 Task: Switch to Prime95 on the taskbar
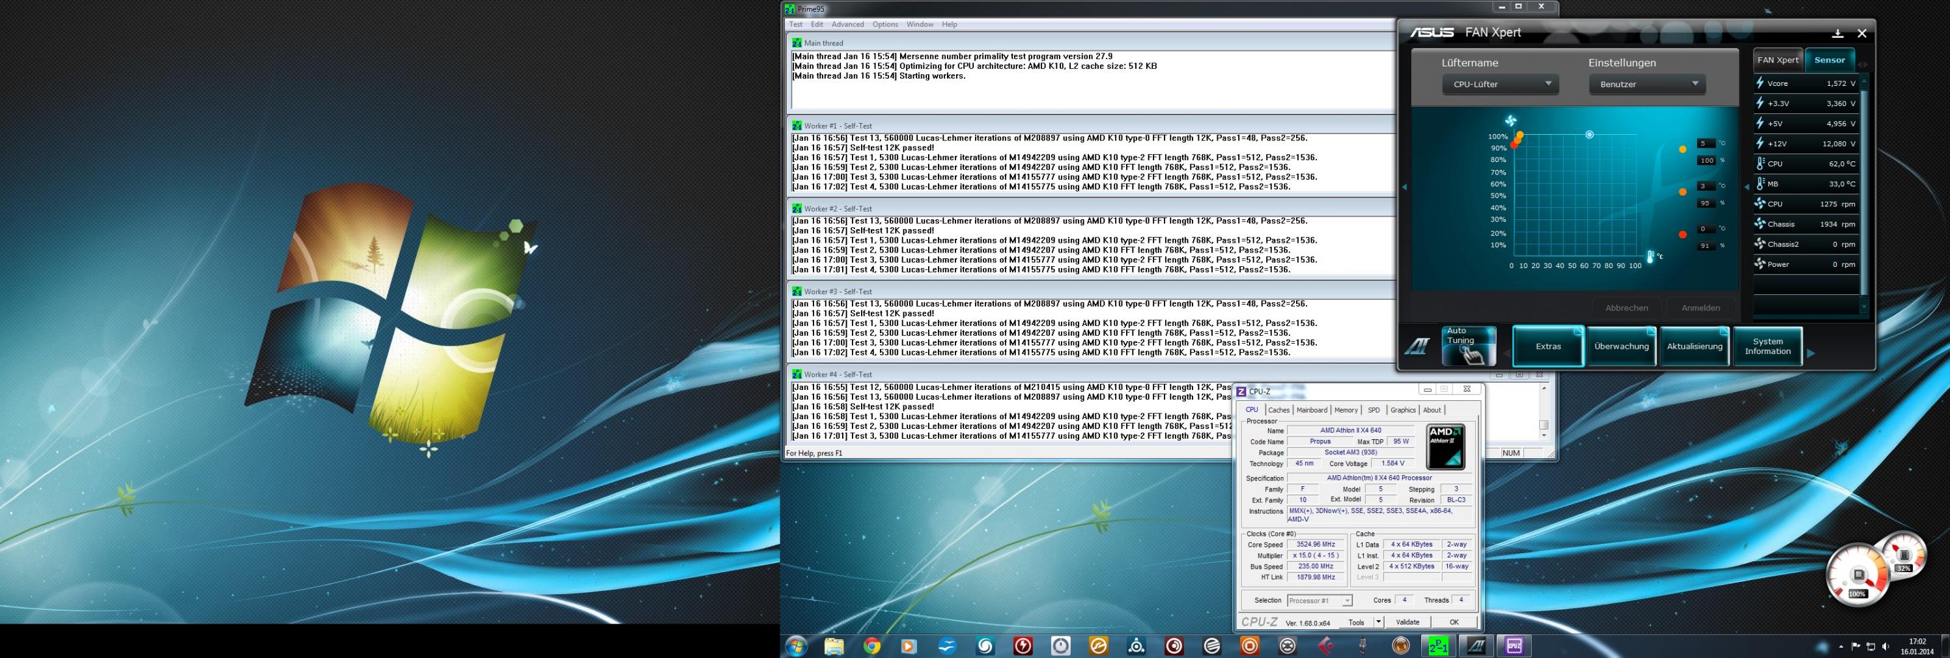click(x=1438, y=646)
